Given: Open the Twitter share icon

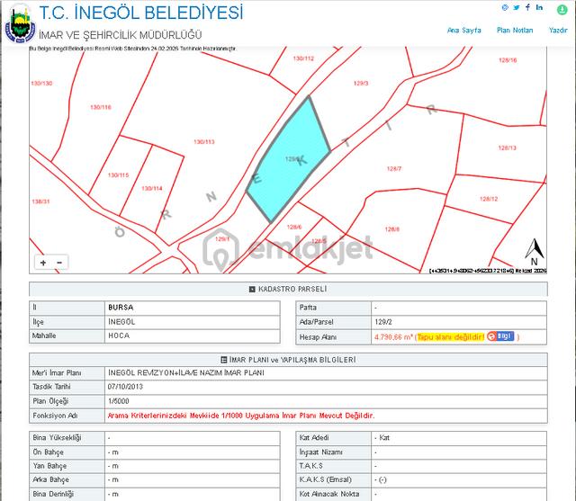Looking at the screenshot, I should [x=517, y=8].
